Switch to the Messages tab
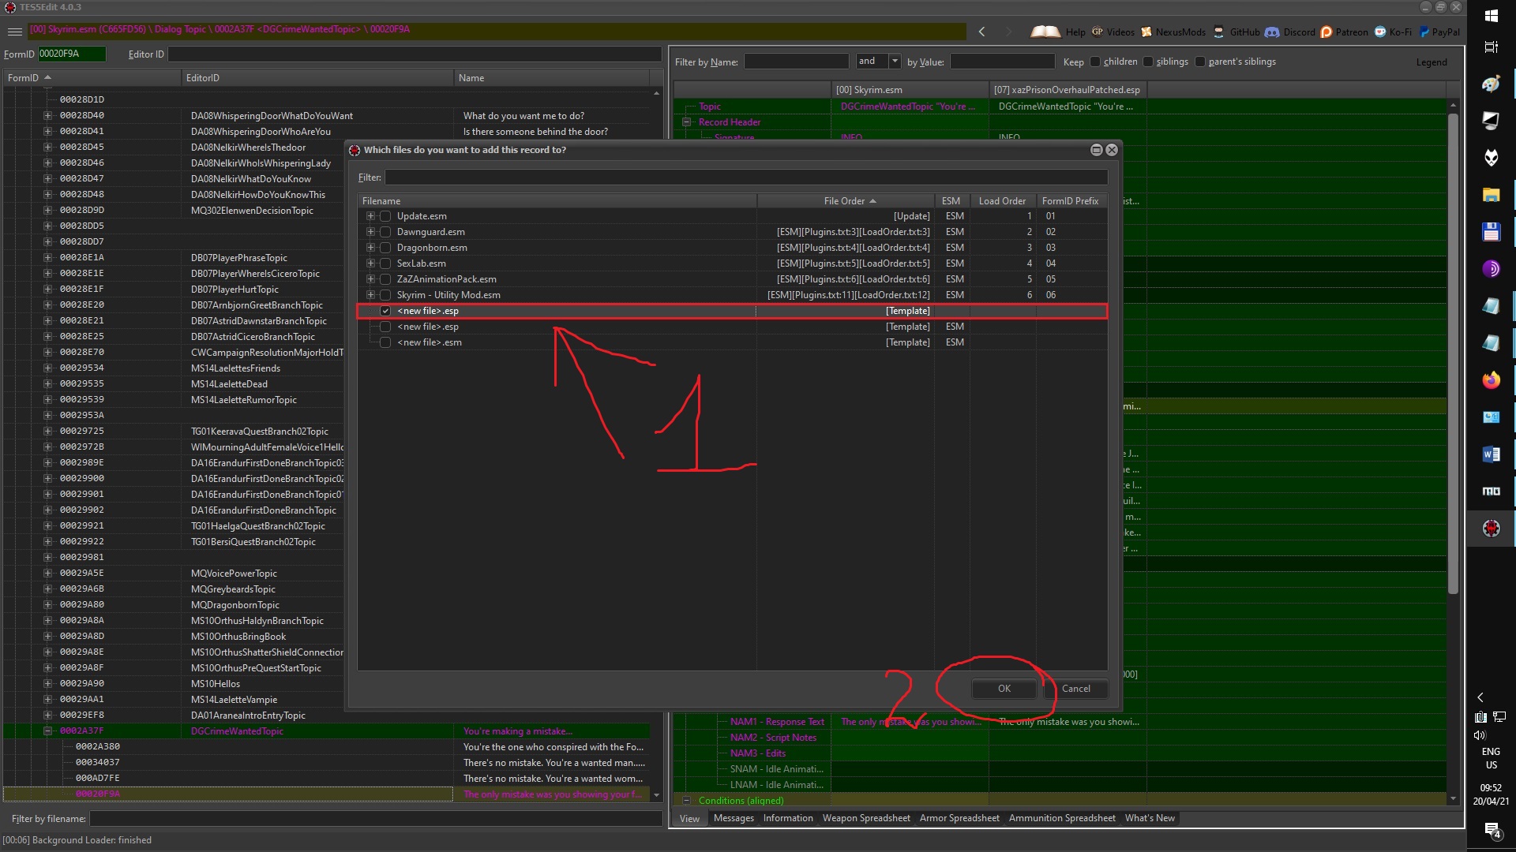Screen dimensions: 1516x852 pos(734,818)
